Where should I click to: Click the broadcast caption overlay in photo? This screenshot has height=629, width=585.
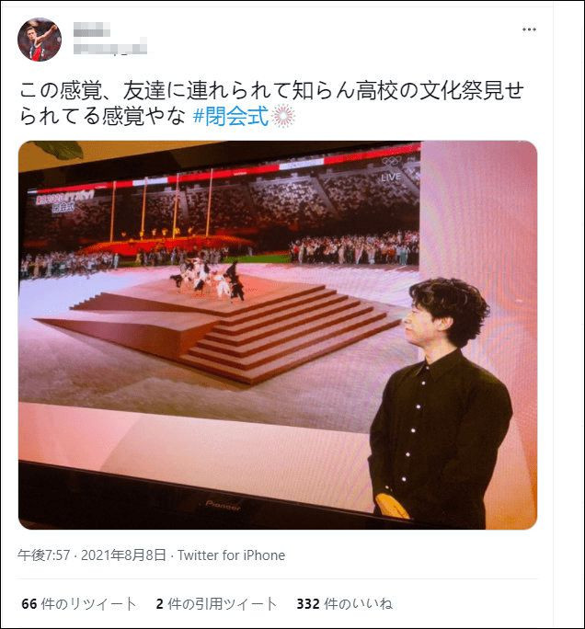coord(64,200)
